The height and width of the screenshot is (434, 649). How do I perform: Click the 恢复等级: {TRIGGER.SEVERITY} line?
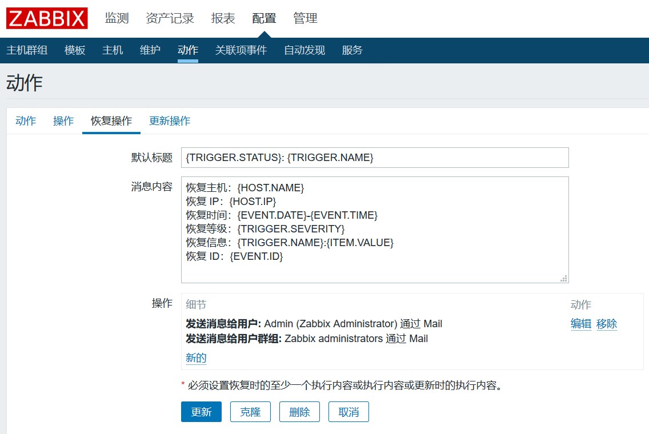265,229
